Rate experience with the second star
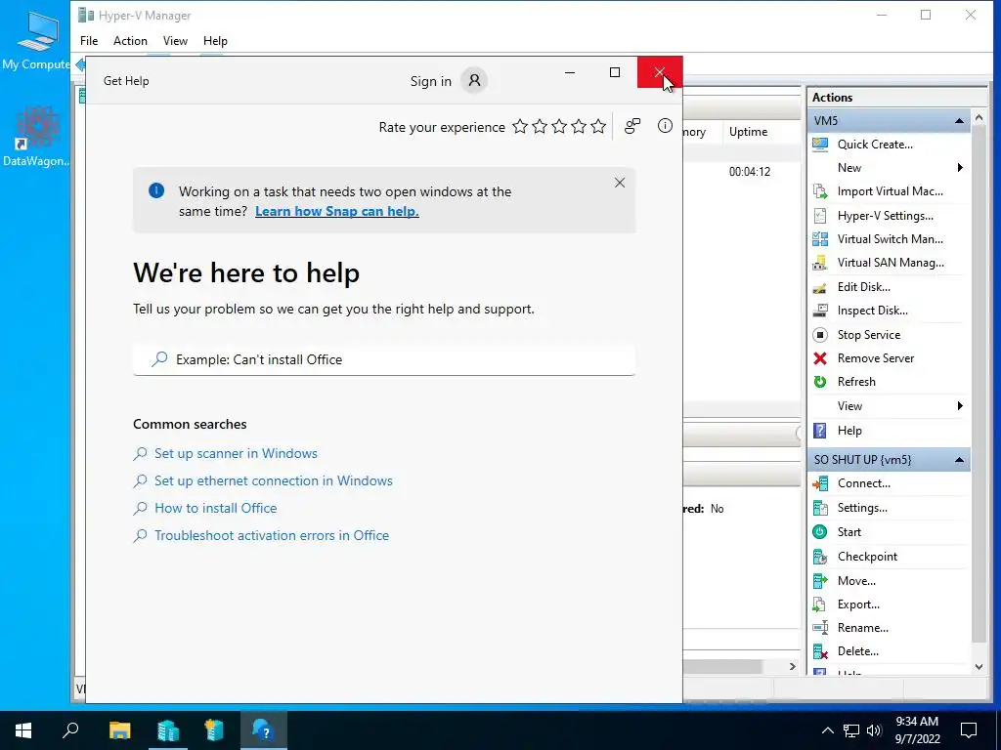This screenshot has width=1001, height=750. click(x=540, y=126)
